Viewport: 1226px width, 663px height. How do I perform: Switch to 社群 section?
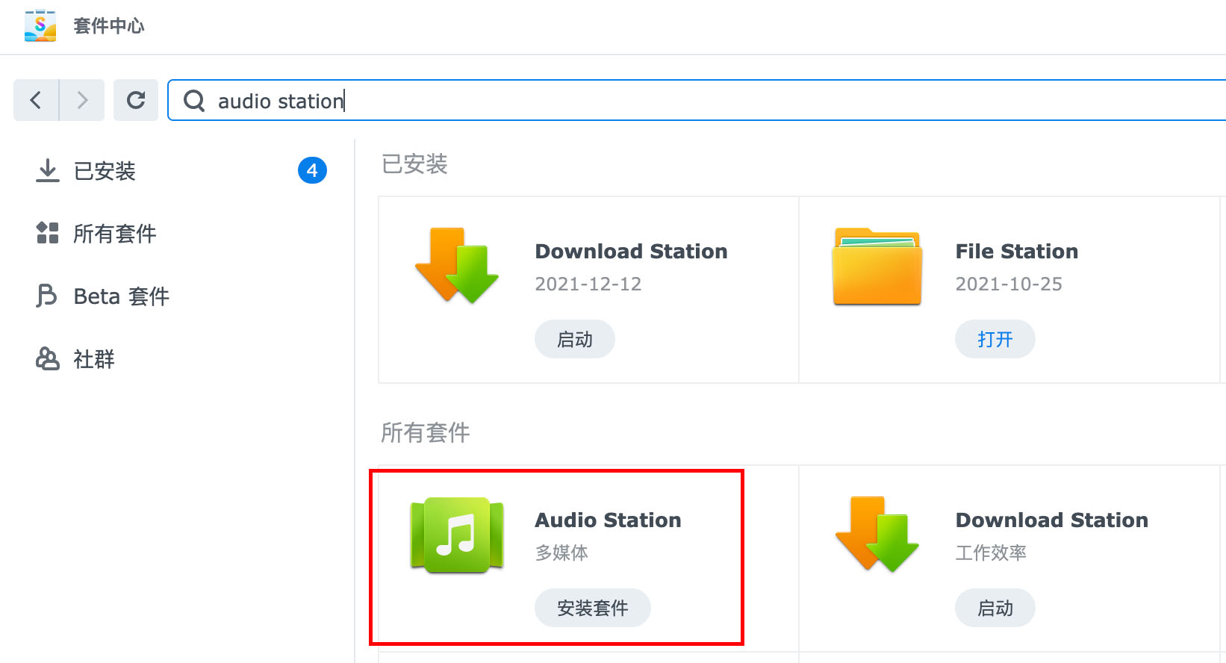click(x=94, y=359)
